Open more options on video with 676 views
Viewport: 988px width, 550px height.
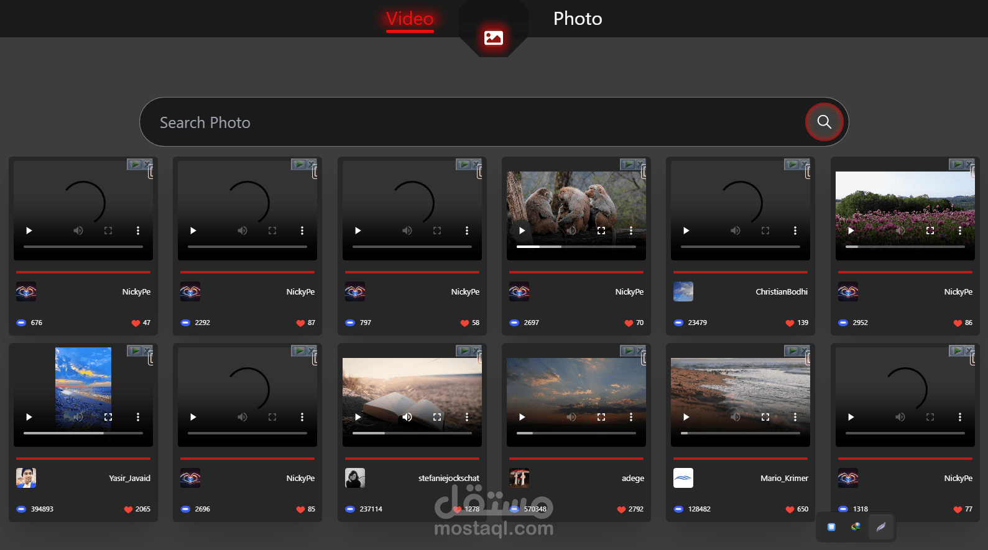pos(138,231)
